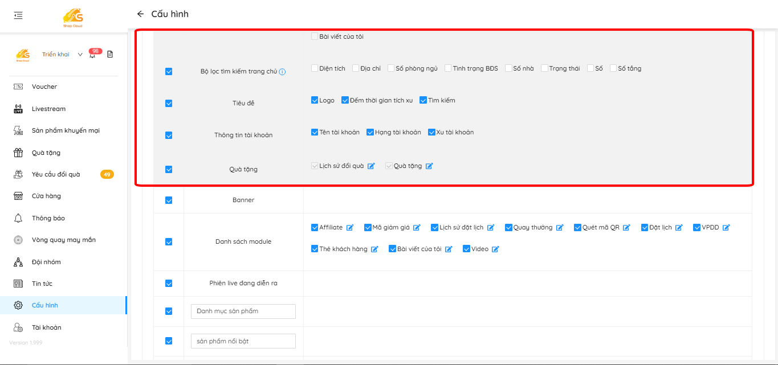This screenshot has height=365, width=778.
Task: Click edit icon beside Lịch sử đổi quà
Action: (371, 166)
